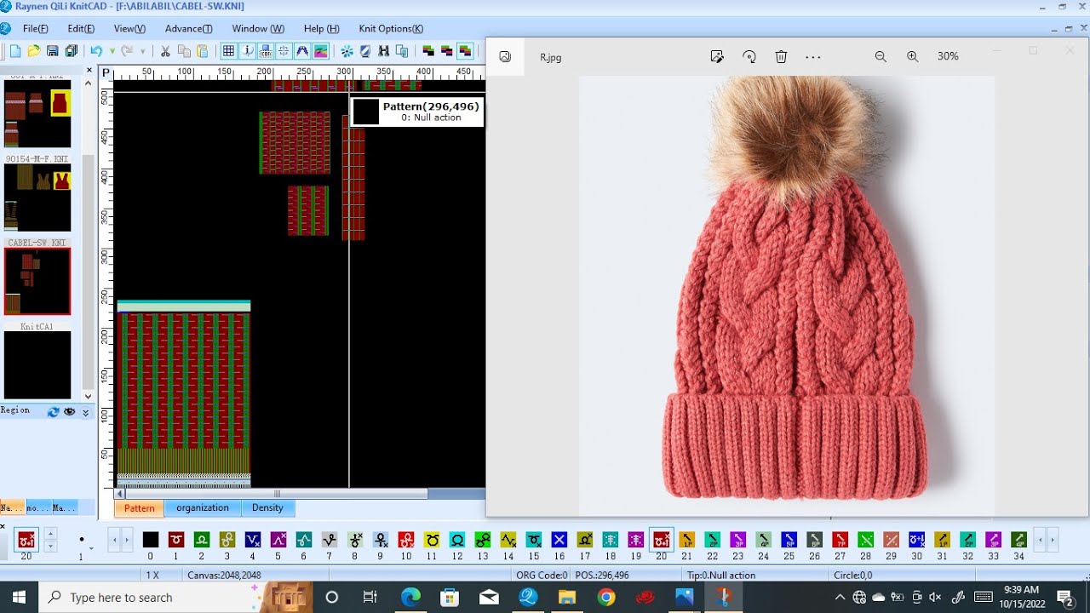Image resolution: width=1090 pixels, height=613 pixels.
Task: Open the Knit Options(K) menu
Action: [x=391, y=28]
